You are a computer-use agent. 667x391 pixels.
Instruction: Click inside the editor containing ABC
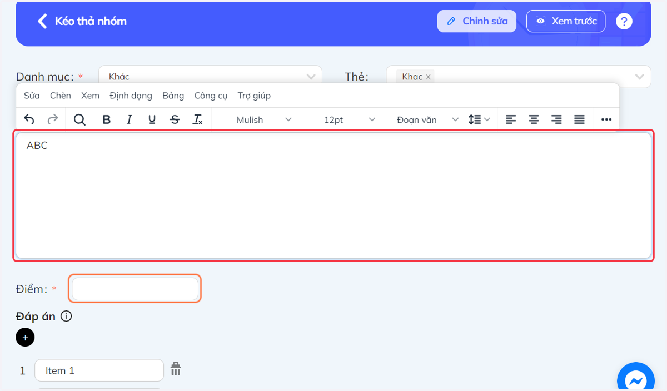pos(333,195)
